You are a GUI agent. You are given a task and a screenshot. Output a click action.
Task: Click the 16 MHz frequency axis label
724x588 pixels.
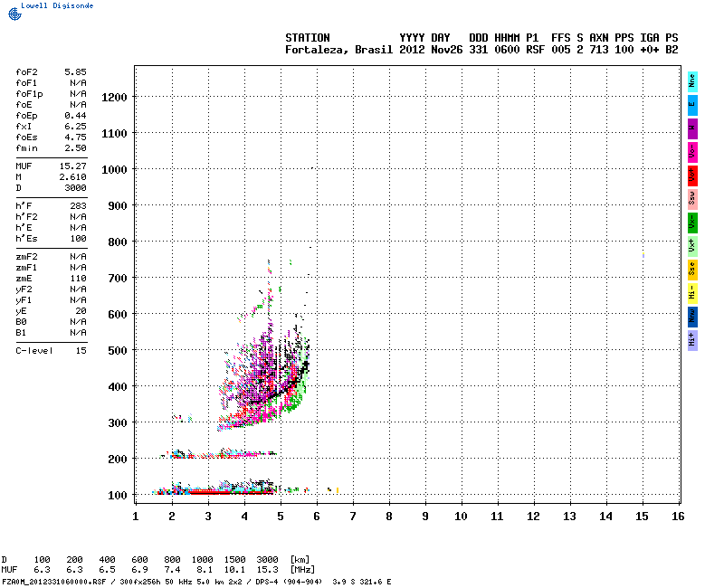pyautogui.click(x=678, y=517)
